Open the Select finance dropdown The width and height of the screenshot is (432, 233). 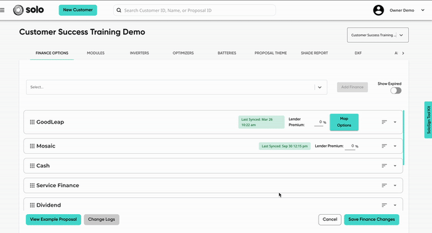point(176,87)
